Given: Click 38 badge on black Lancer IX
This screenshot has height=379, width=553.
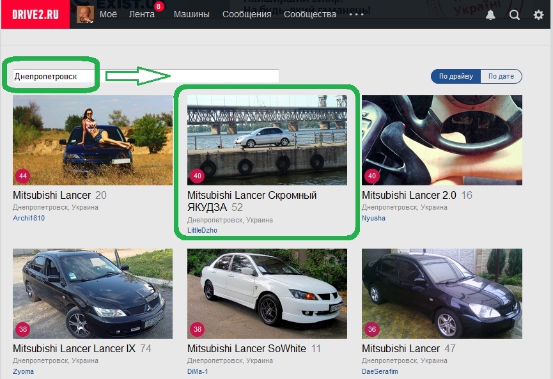Looking at the screenshot, I should tap(23, 329).
